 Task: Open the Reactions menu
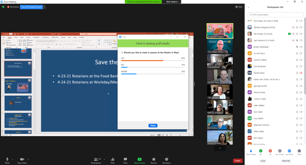tap(166, 159)
